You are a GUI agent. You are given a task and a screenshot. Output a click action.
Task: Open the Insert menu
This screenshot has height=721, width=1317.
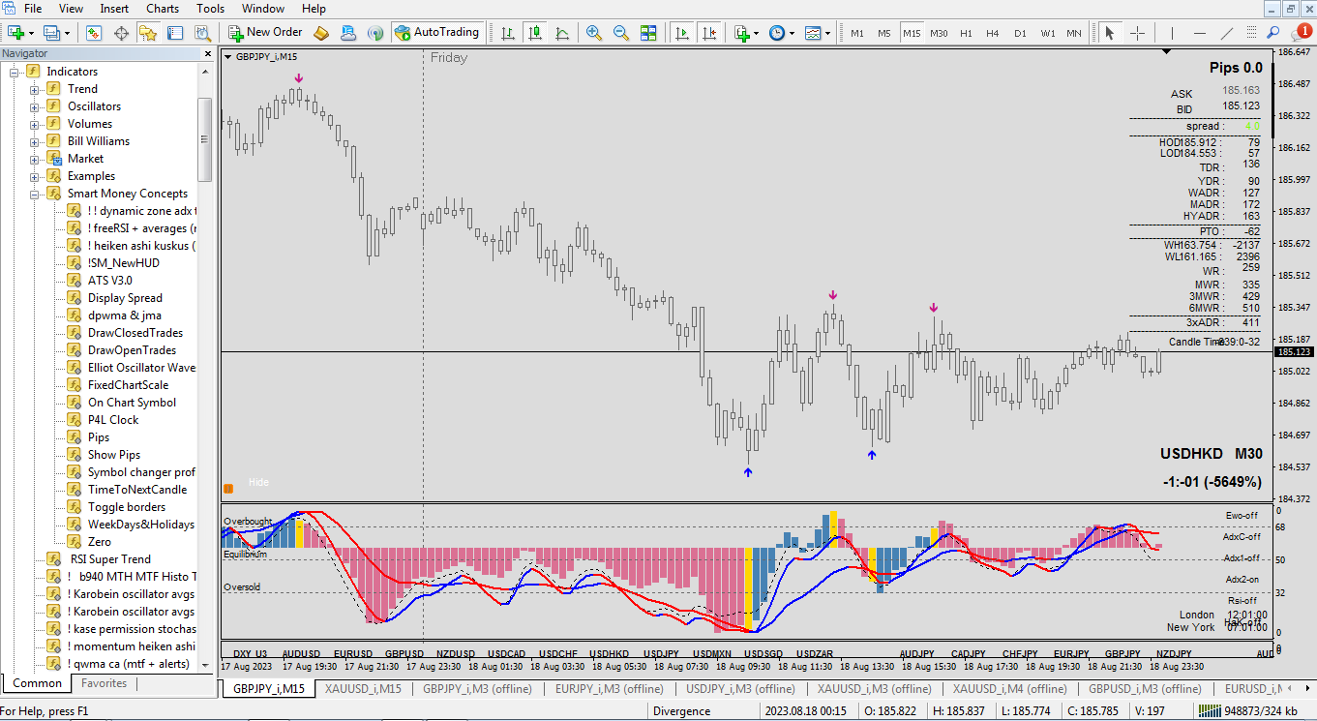coord(114,9)
